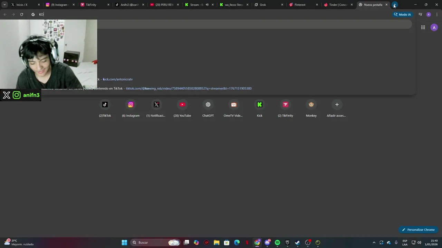442x248 pixels.
Task: Select the tiktok.com kowing_reb video suggestion
Action: click(x=189, y=89)
